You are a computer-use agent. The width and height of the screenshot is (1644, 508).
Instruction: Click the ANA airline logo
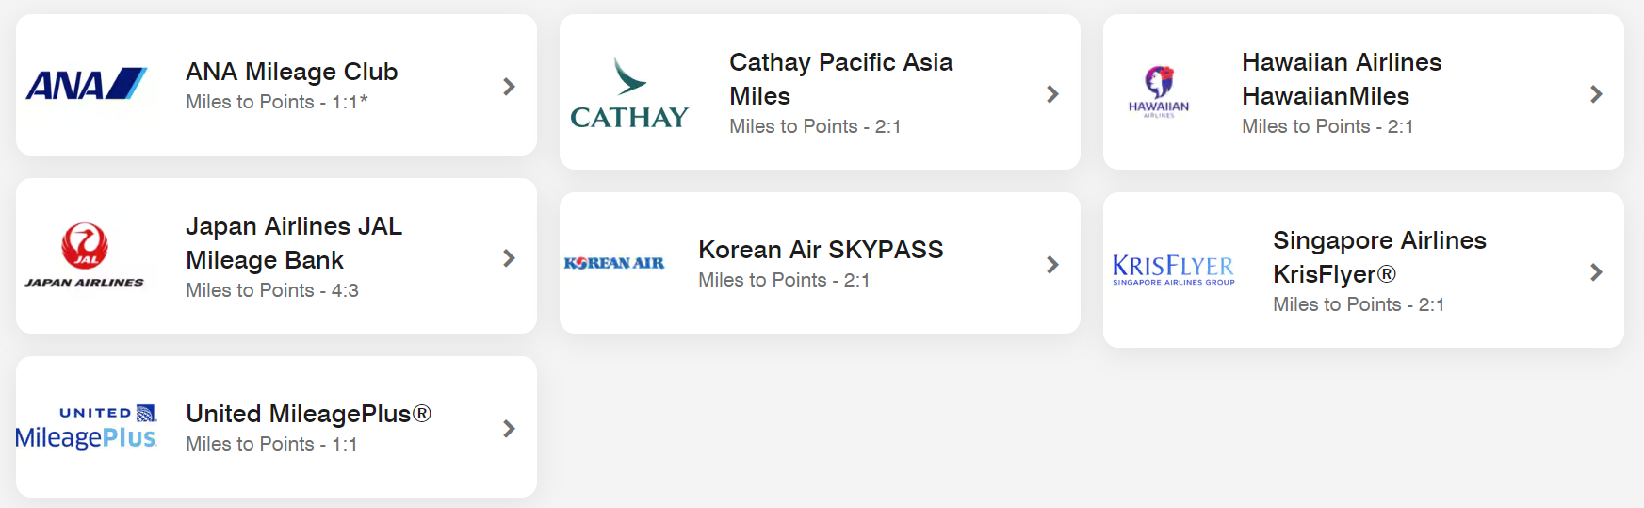tap(86, 85)
